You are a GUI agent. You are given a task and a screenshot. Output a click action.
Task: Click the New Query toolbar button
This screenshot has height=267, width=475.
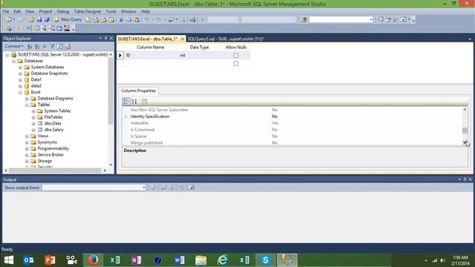[68, 19]
